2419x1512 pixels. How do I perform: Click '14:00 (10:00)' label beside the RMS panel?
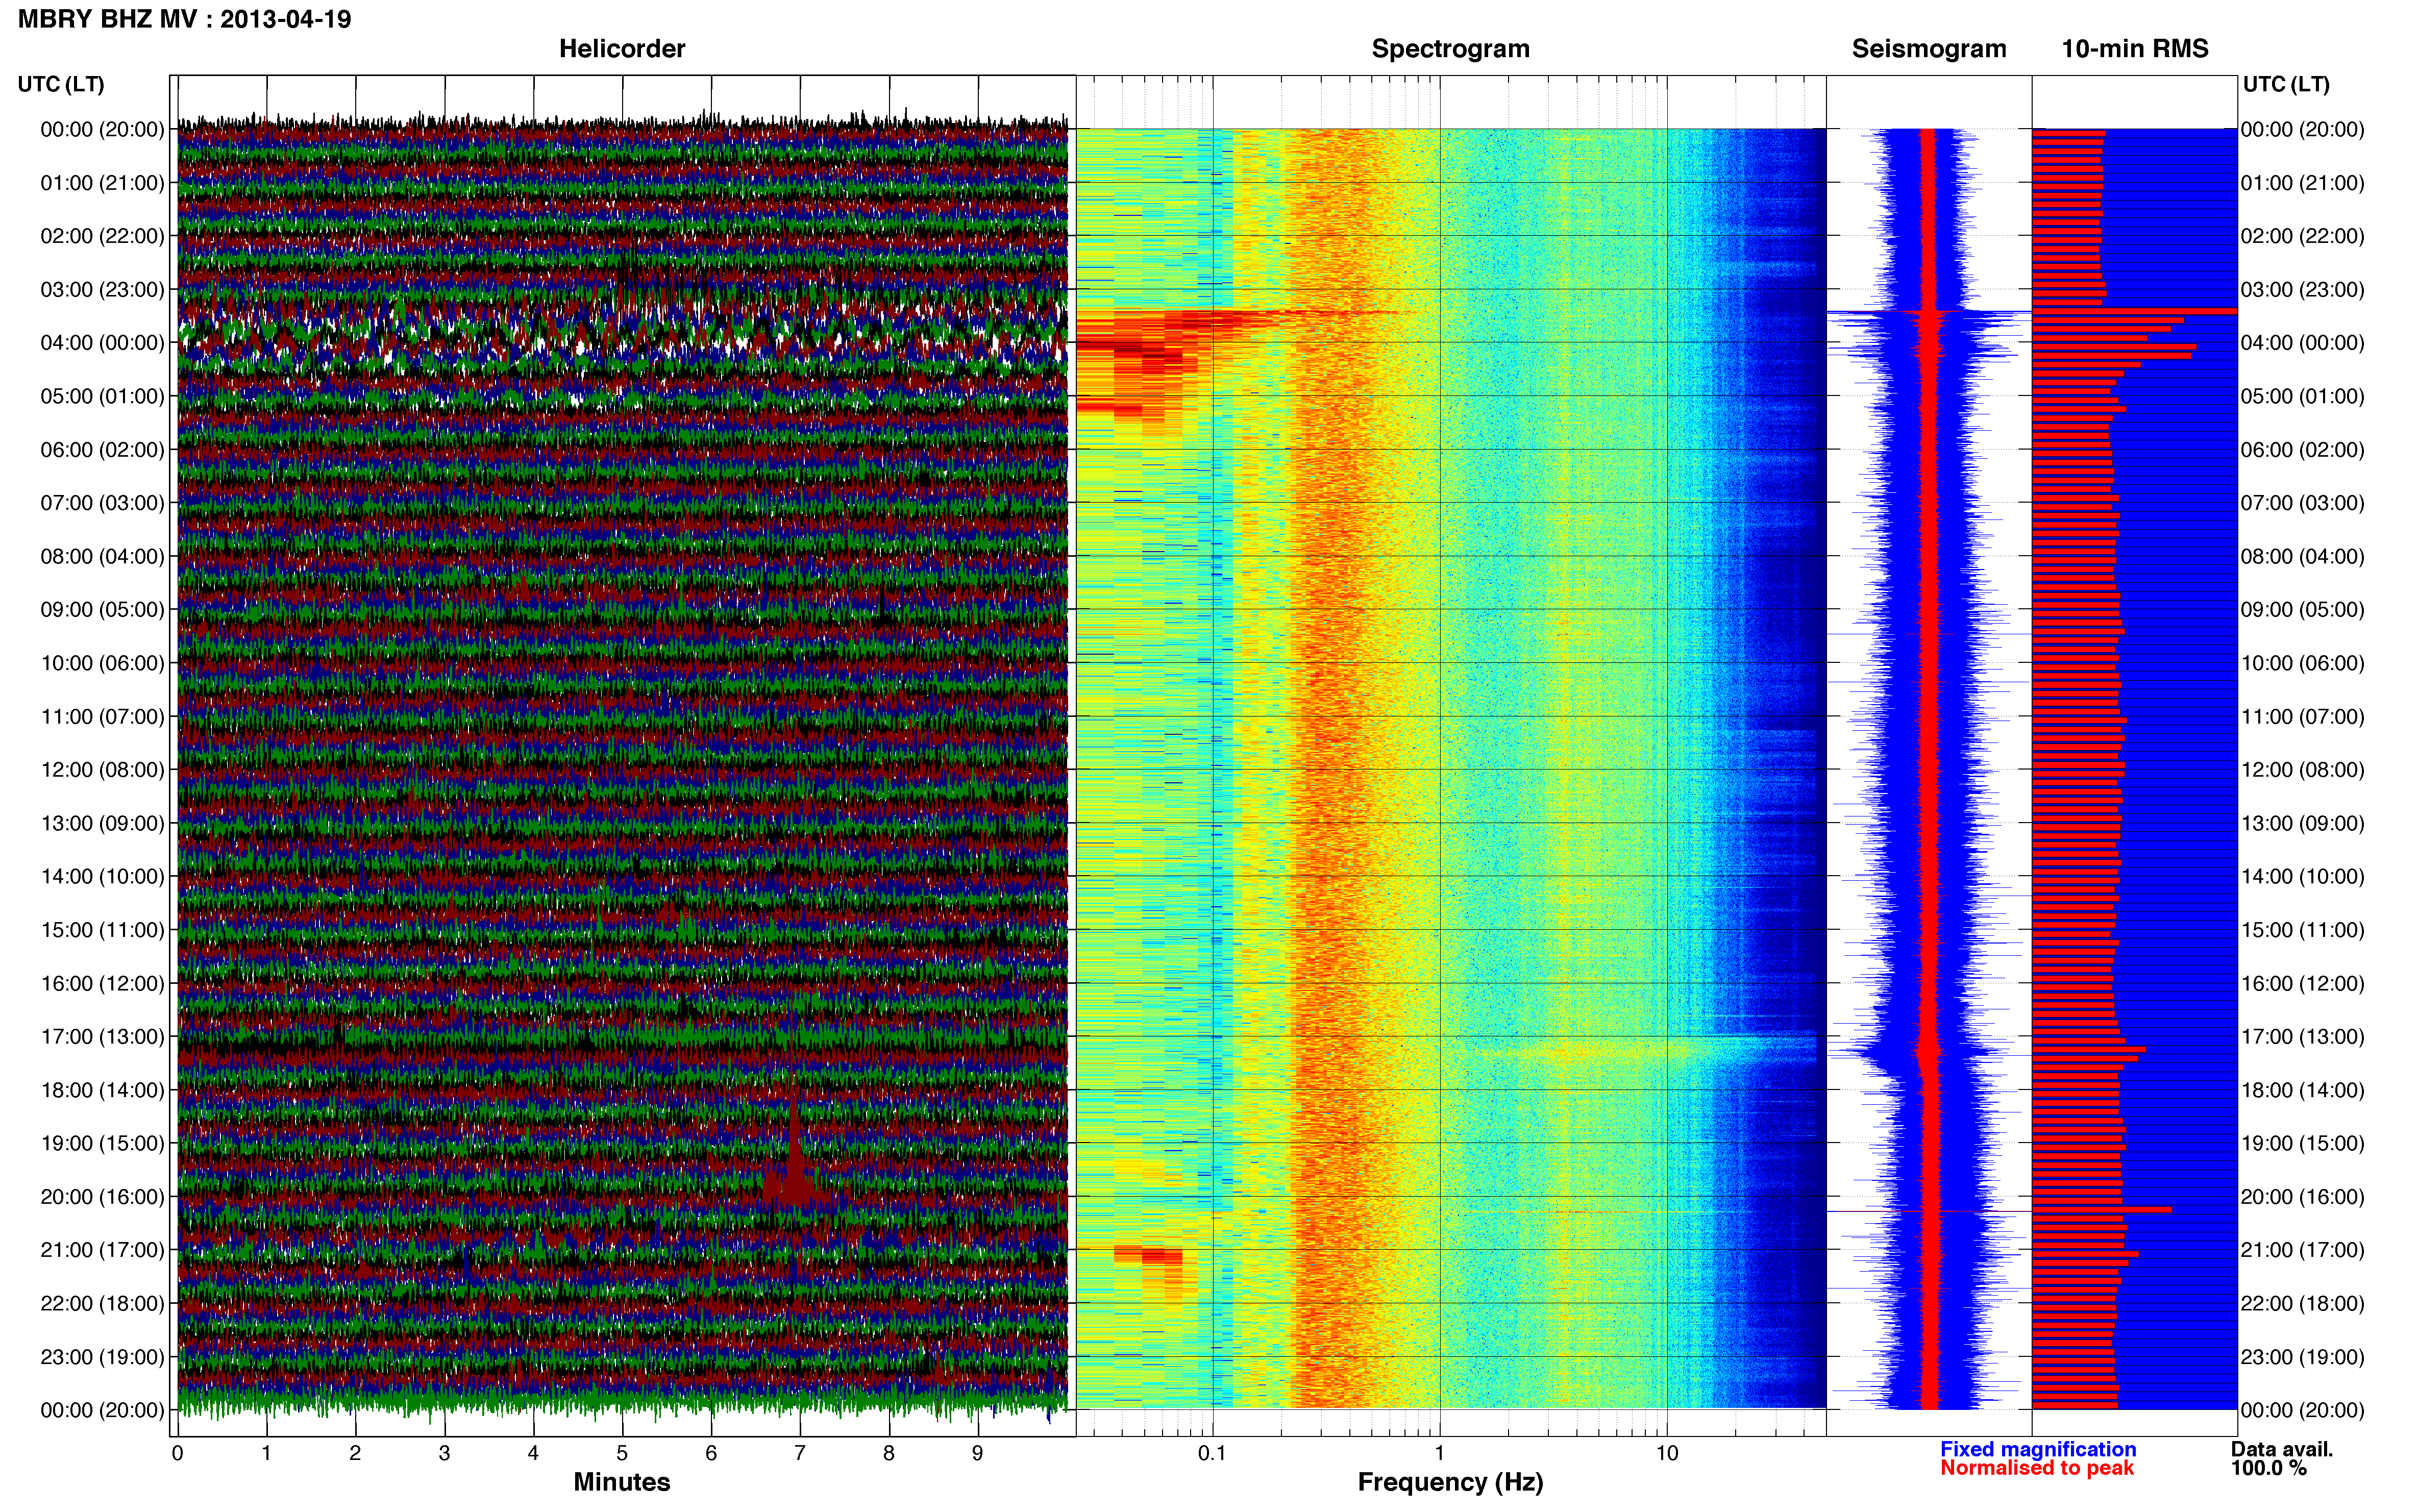click(2303, 877)
